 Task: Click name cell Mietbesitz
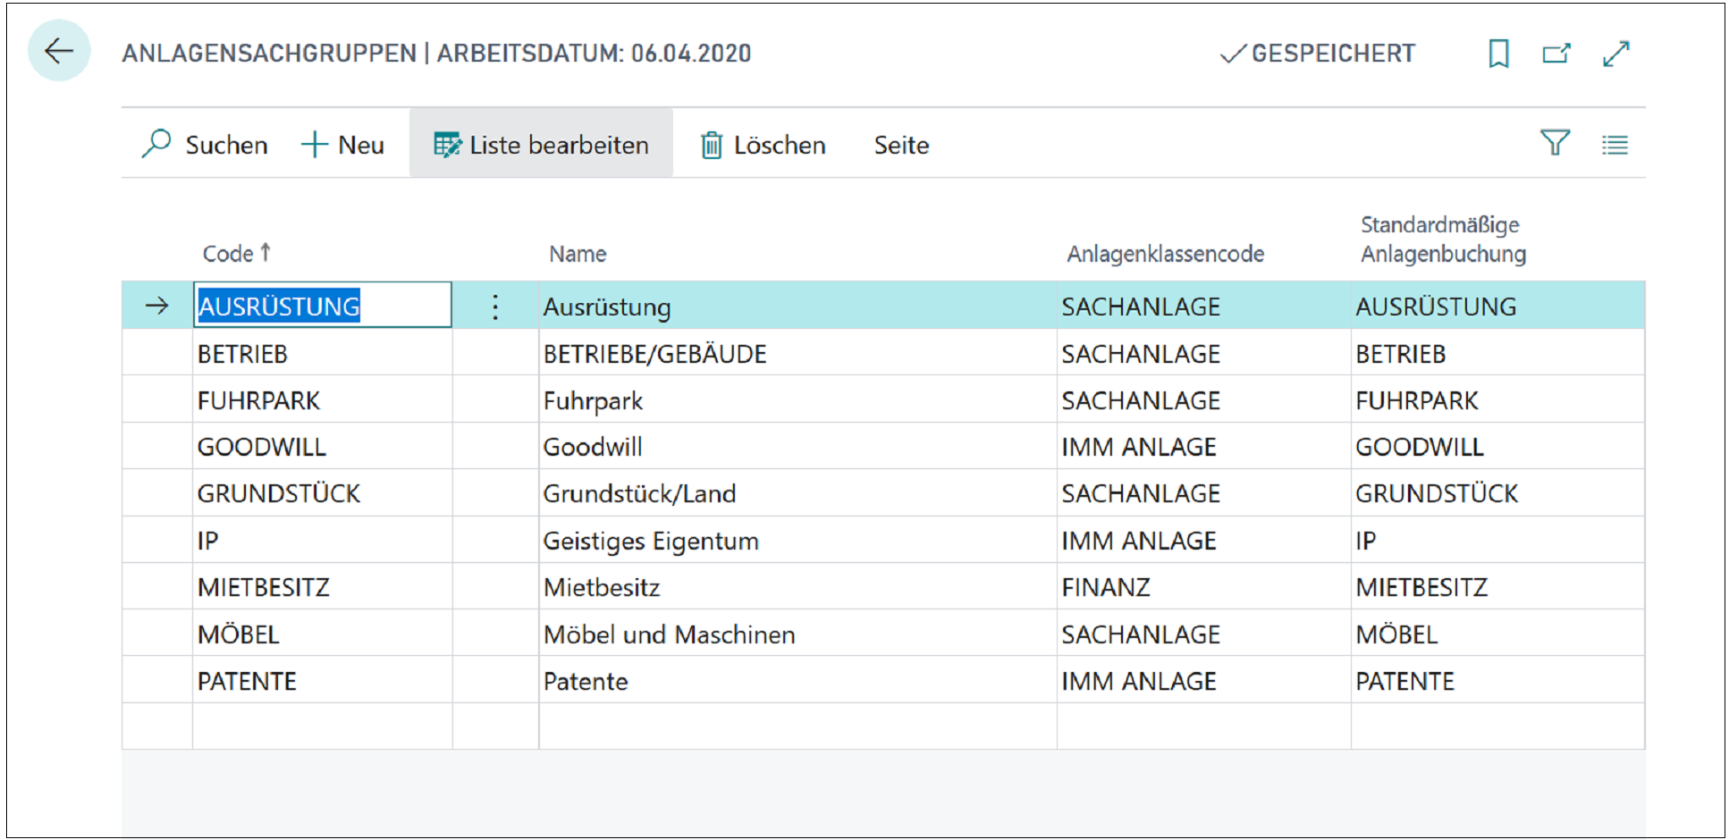pyautogui.click(x=797, y=587)
